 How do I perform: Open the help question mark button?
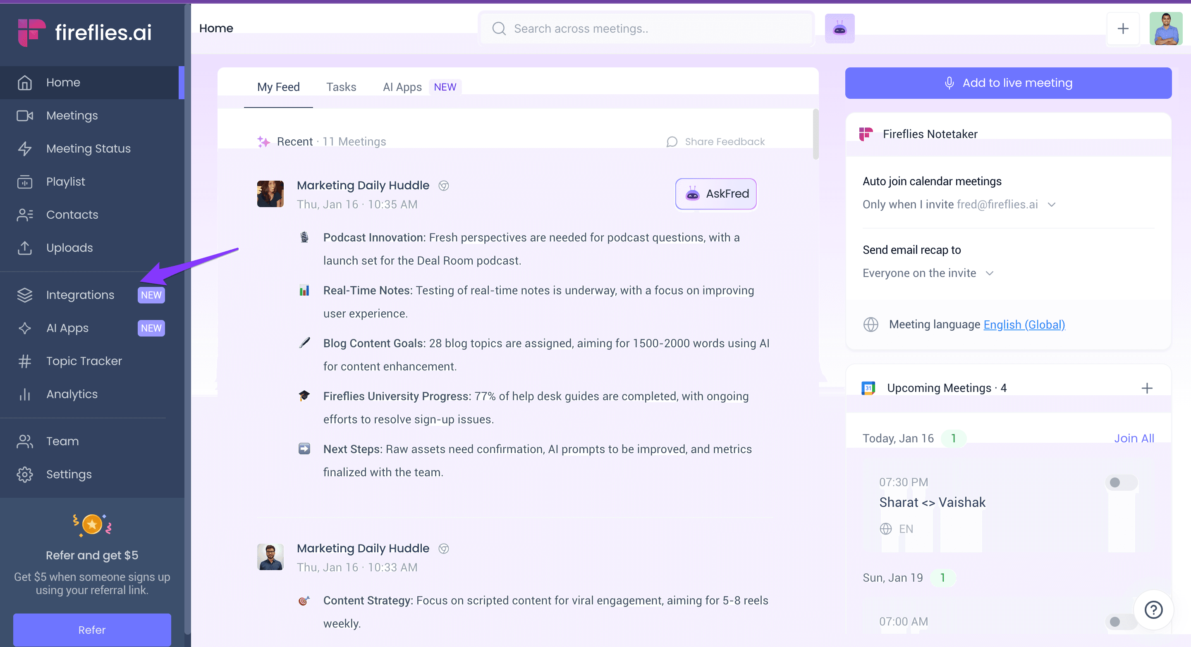pyautogui.click(x=1153, y=609)
